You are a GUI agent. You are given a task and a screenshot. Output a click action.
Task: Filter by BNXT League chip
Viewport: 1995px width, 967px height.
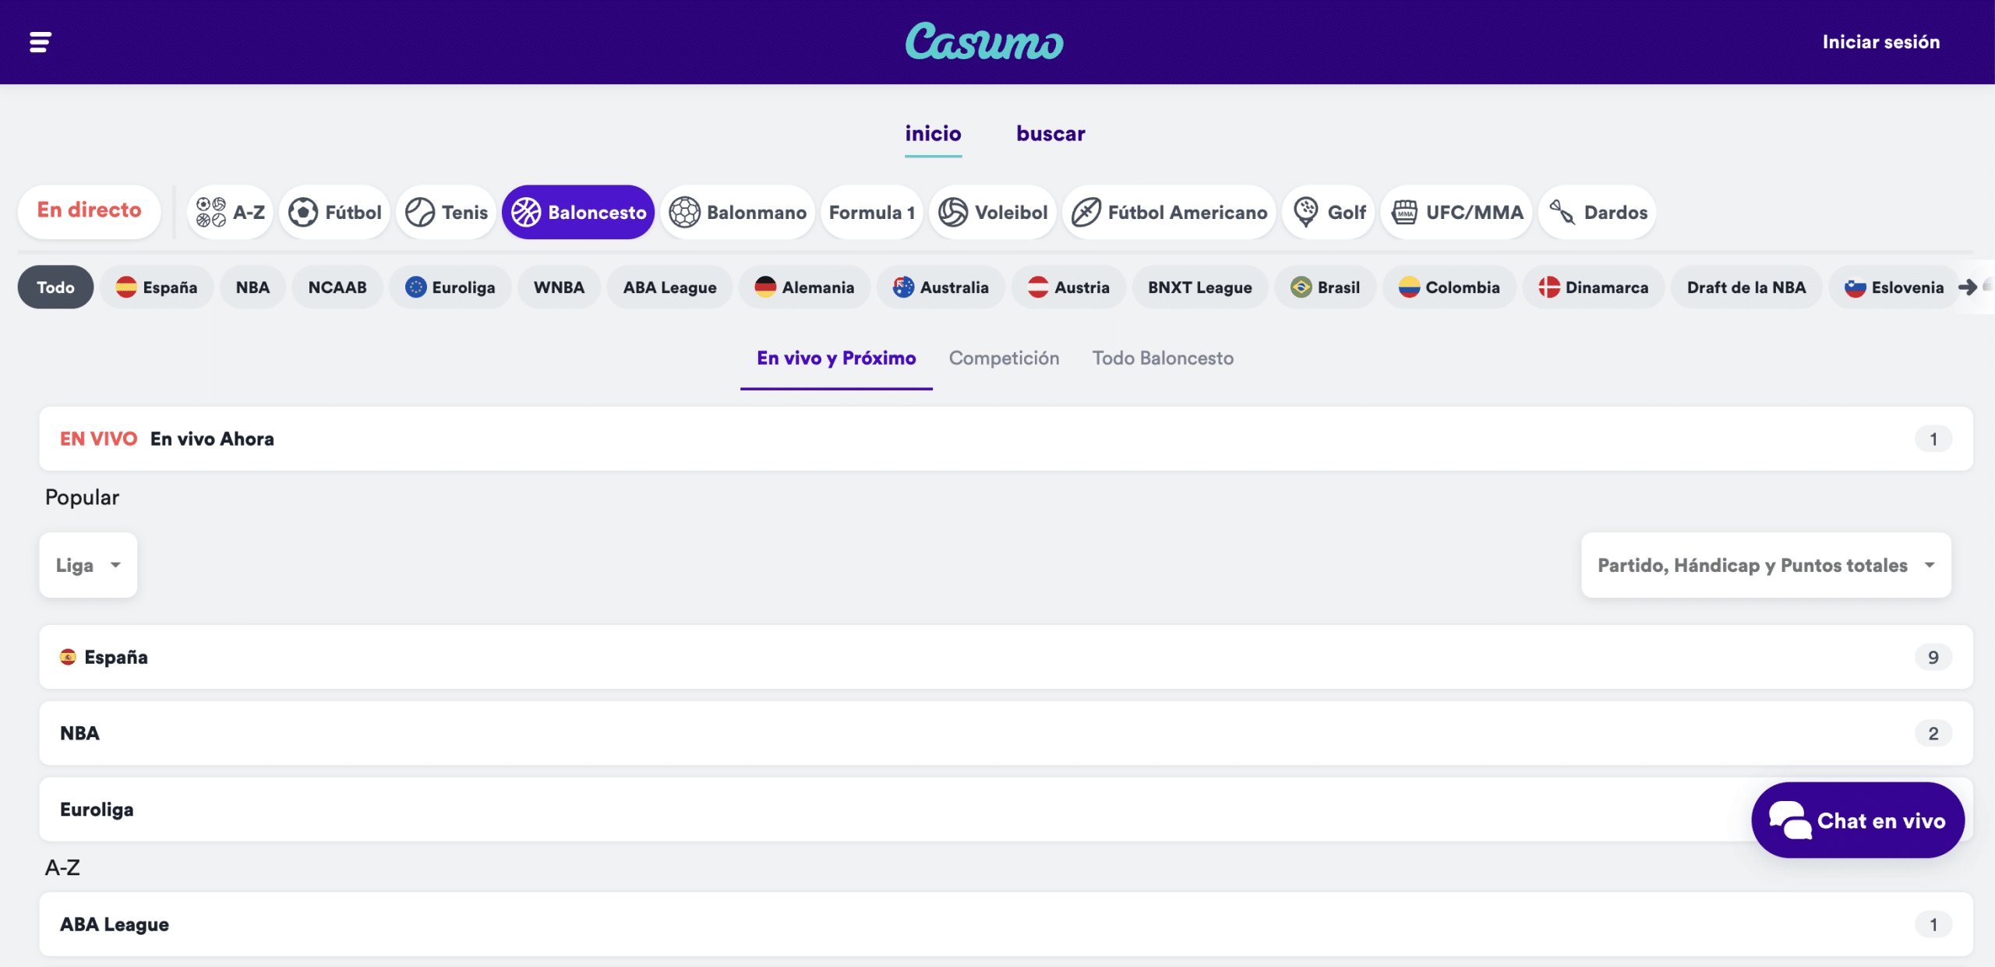[1200, 288]
